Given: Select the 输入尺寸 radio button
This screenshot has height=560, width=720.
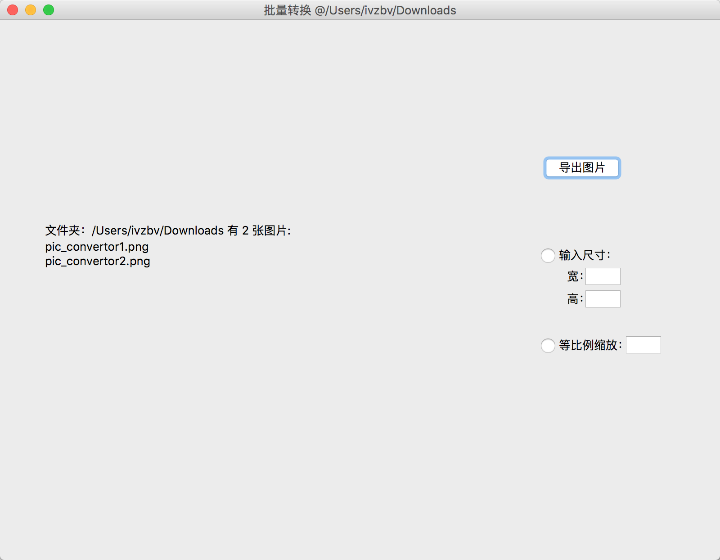Looking at the screenshot, I should [548, 255].
